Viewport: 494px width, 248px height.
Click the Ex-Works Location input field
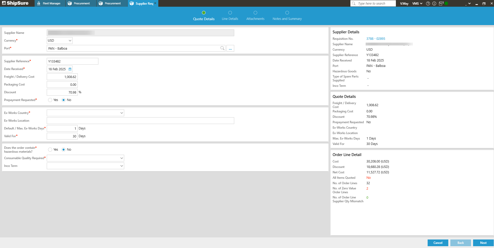[140, 121]
